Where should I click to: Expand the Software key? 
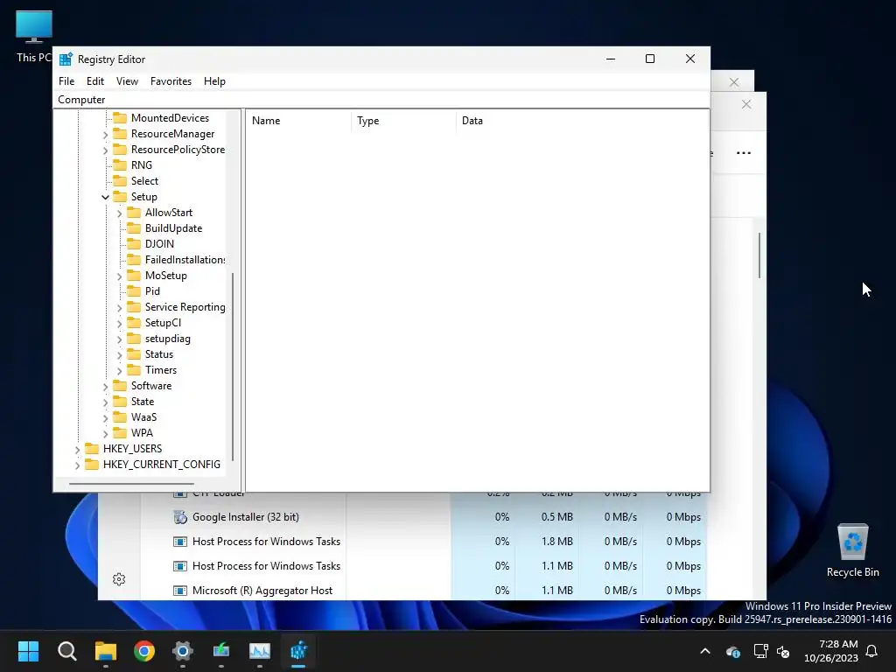tap(105, 386)
